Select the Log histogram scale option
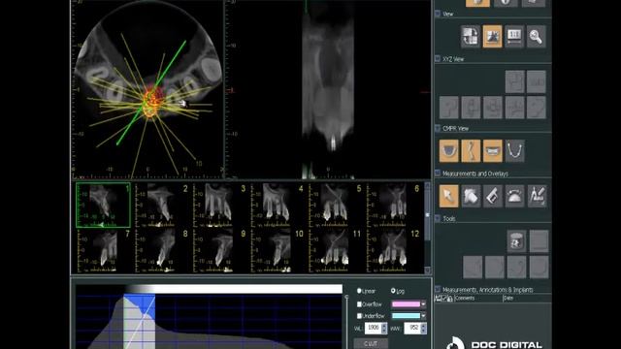621x349 pixels. (393, 291)
